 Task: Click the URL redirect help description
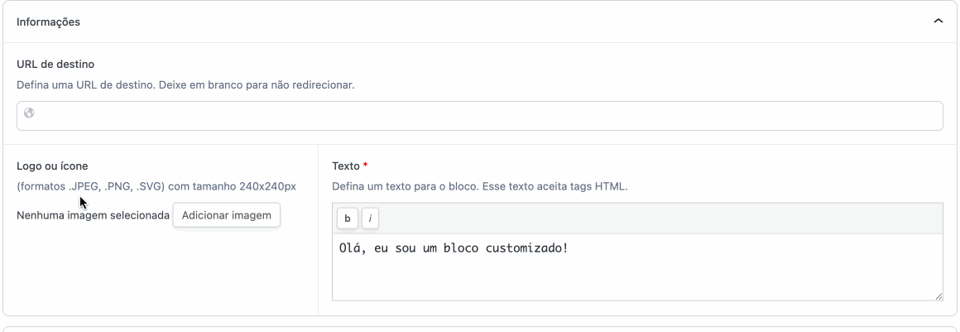pyautogui.click(x=185, y=84)
